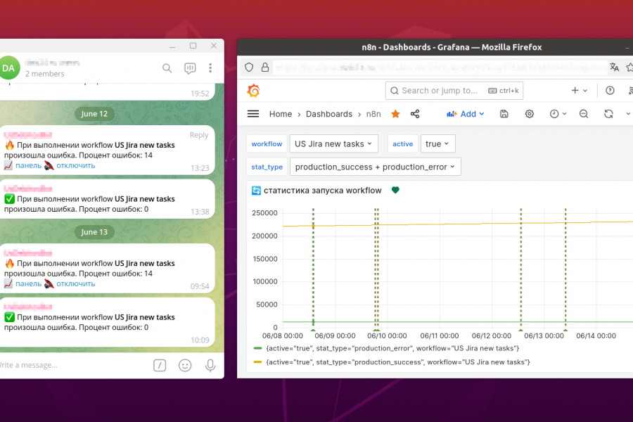Open the Telegram chat comments icon
The height and width of the screenshot is (422, 633).
pyautogui.click(x=190, y=68)
